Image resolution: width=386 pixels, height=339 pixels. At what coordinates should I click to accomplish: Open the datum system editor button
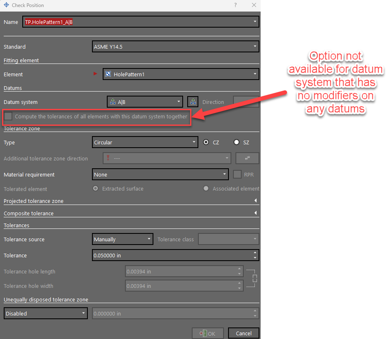[x=193, y=102]
